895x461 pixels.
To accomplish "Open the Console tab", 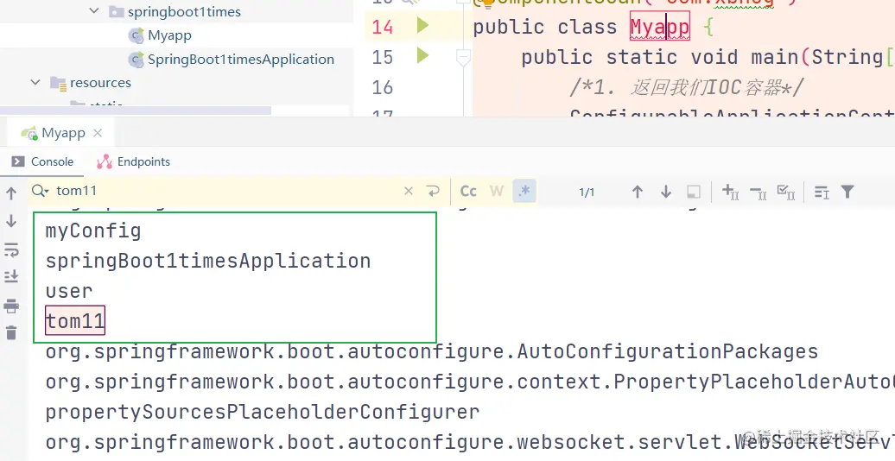I will [x=43, y=161].
